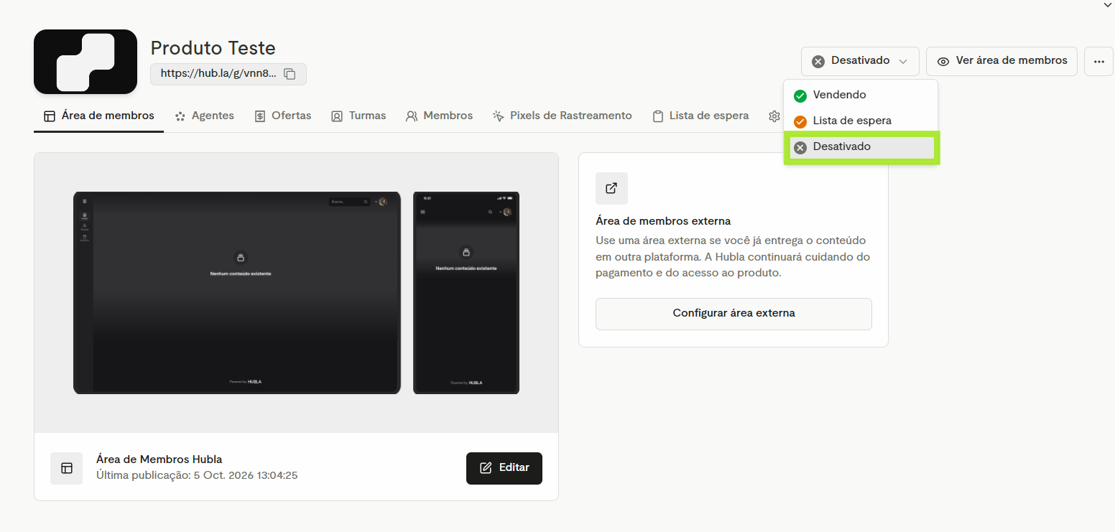Select Vendendo in the status menu

(861, 95)
